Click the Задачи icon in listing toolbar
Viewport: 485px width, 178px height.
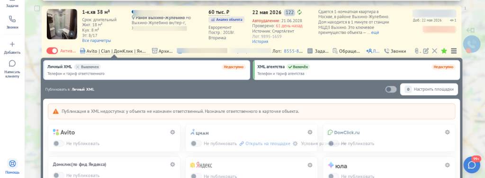(x=310, y=51)
